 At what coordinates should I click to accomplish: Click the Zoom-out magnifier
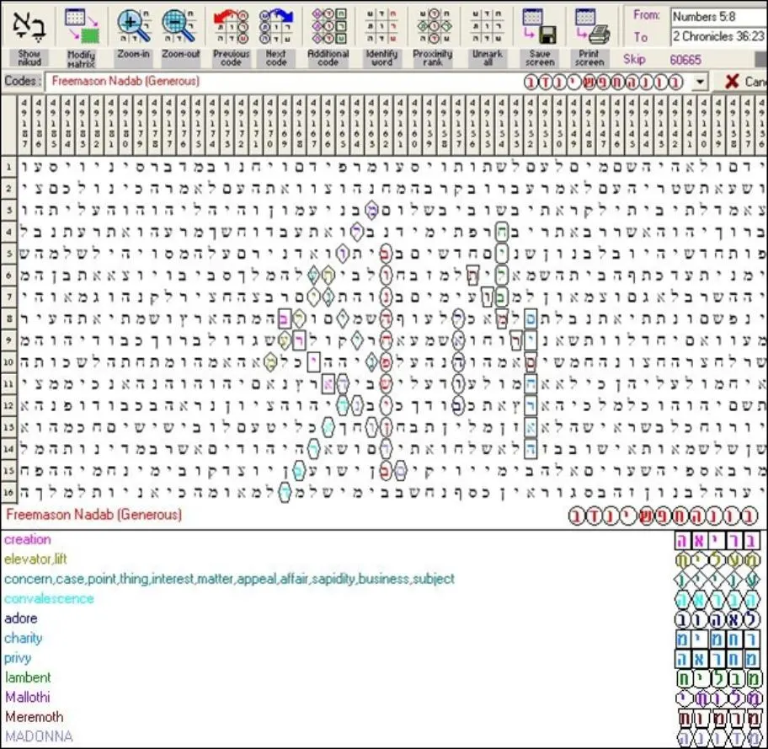coord(180,26)
